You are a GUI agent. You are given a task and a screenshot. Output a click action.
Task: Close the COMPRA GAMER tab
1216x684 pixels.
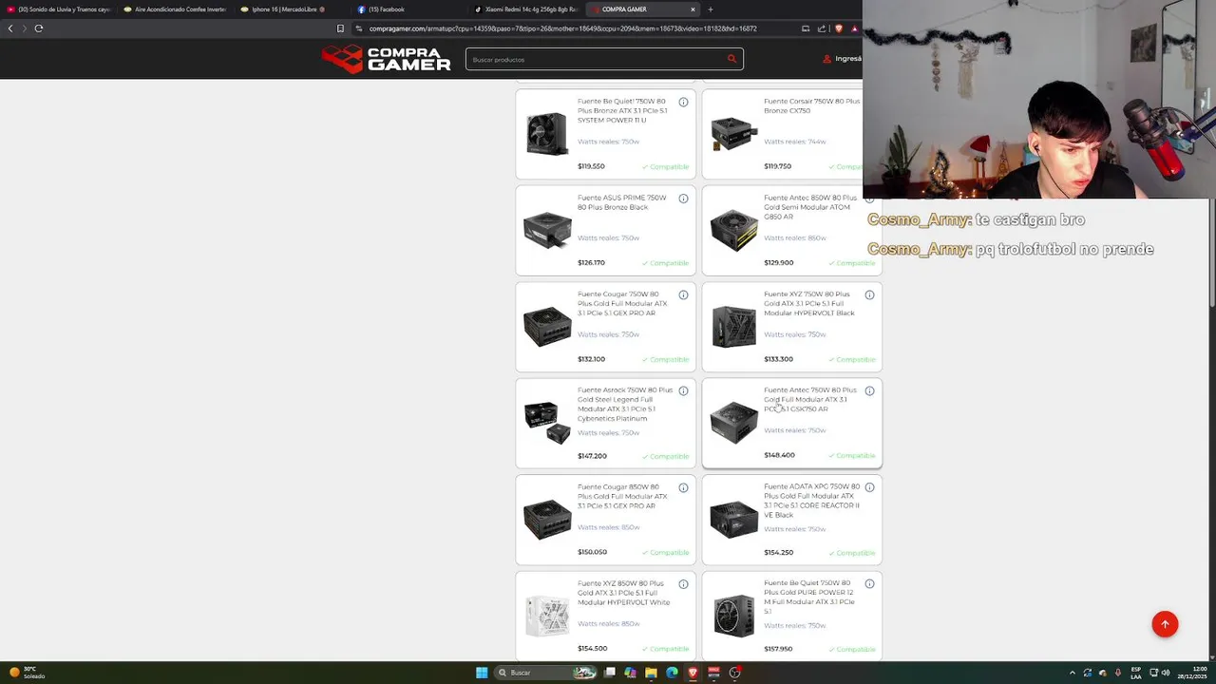pyautogui.click(x=693, y=9)
